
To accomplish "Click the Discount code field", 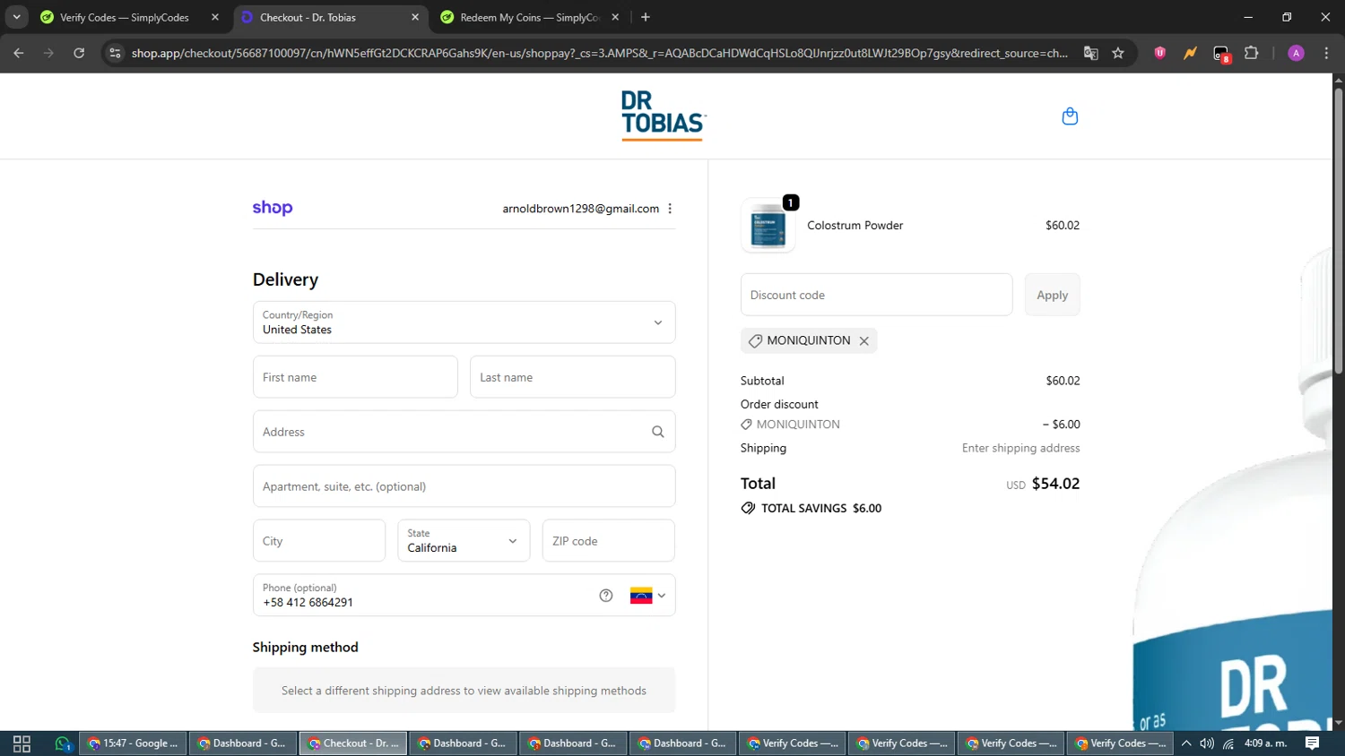I will pos(876,295).
